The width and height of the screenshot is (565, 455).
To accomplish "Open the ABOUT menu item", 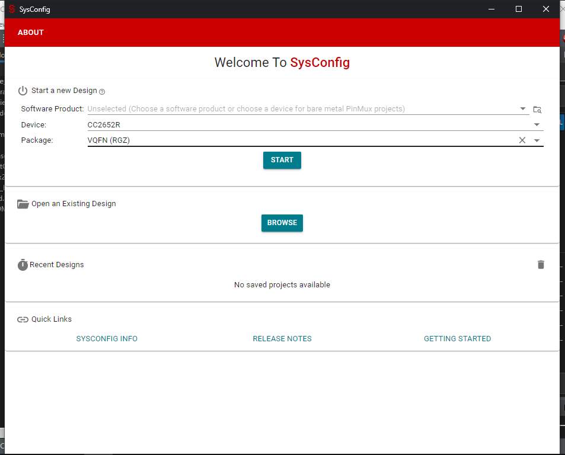I will [x=31, y=33].
